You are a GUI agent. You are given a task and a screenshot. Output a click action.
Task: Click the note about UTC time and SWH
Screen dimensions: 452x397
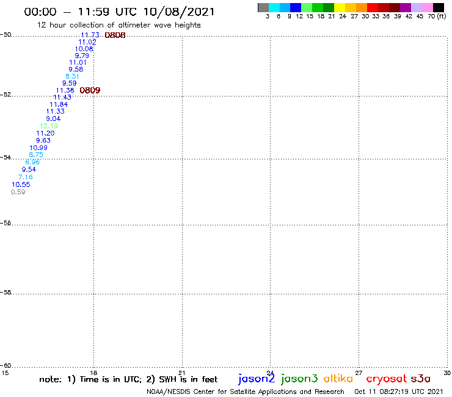coord(128,379)
